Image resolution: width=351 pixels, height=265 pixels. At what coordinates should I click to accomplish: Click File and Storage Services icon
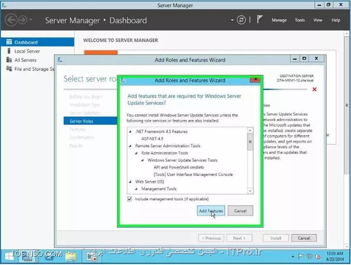(9, 68)
